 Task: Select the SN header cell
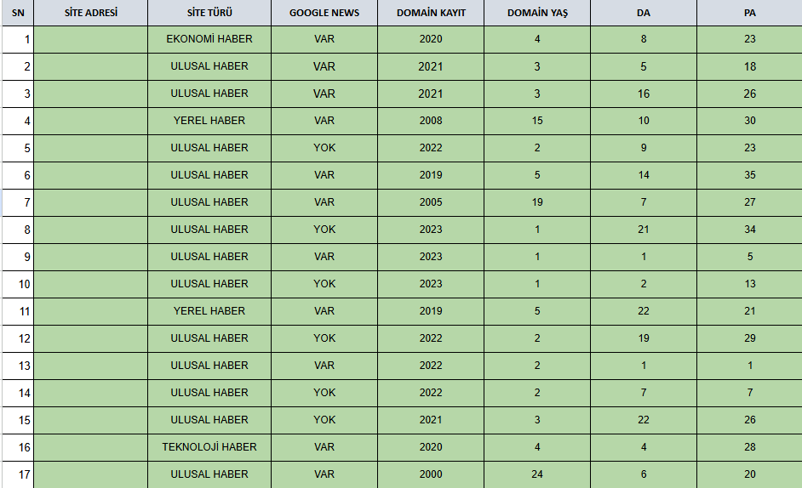[18, 13]
